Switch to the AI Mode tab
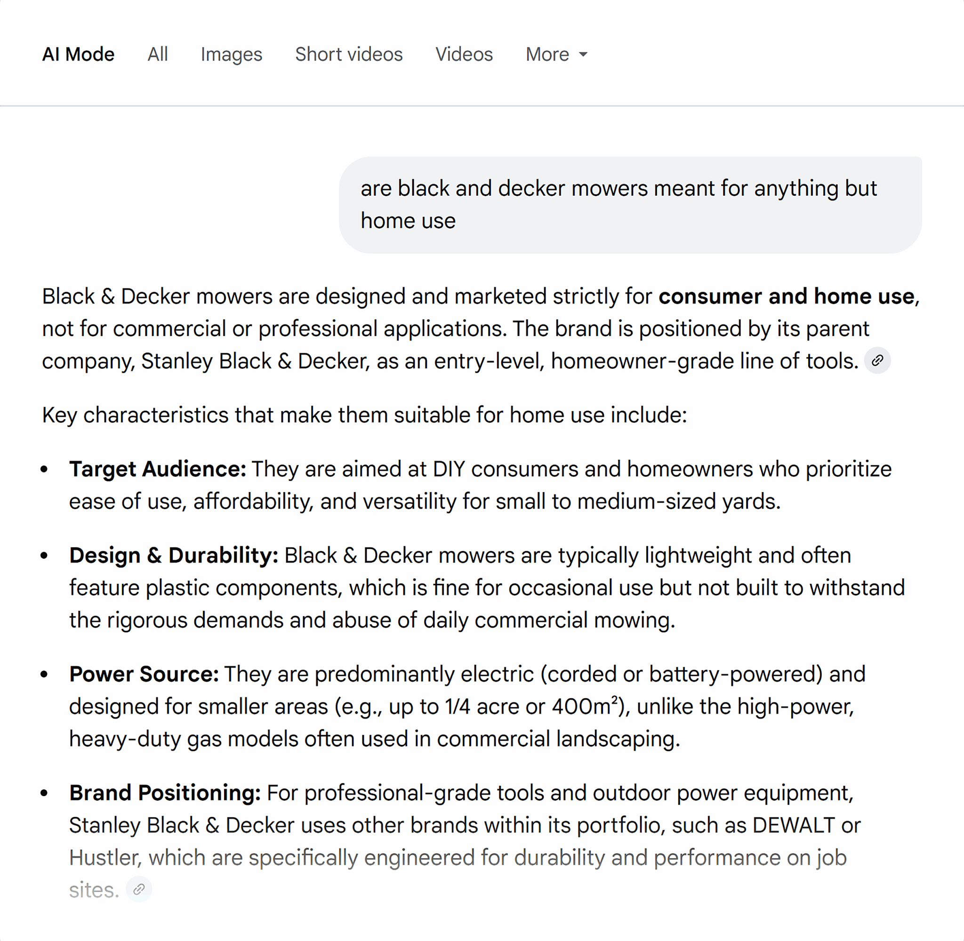The width and height of the screenshot is (964, 941). [x=78, y=55]
